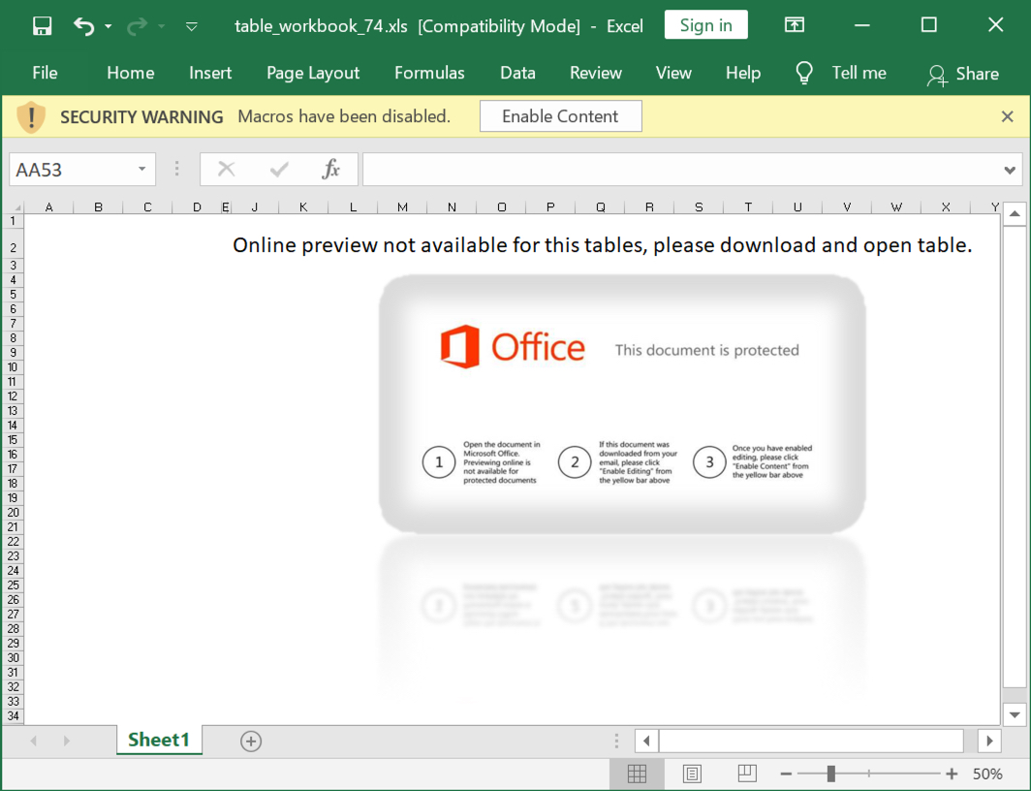1031x791 pixels.
Task: Open the Page Layout tab
Action: pos(313,73)
